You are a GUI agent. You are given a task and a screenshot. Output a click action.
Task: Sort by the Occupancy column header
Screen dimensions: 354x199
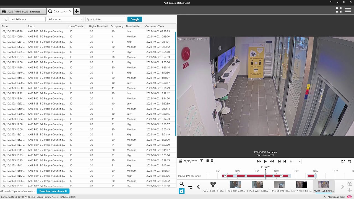tap(117, 26)
